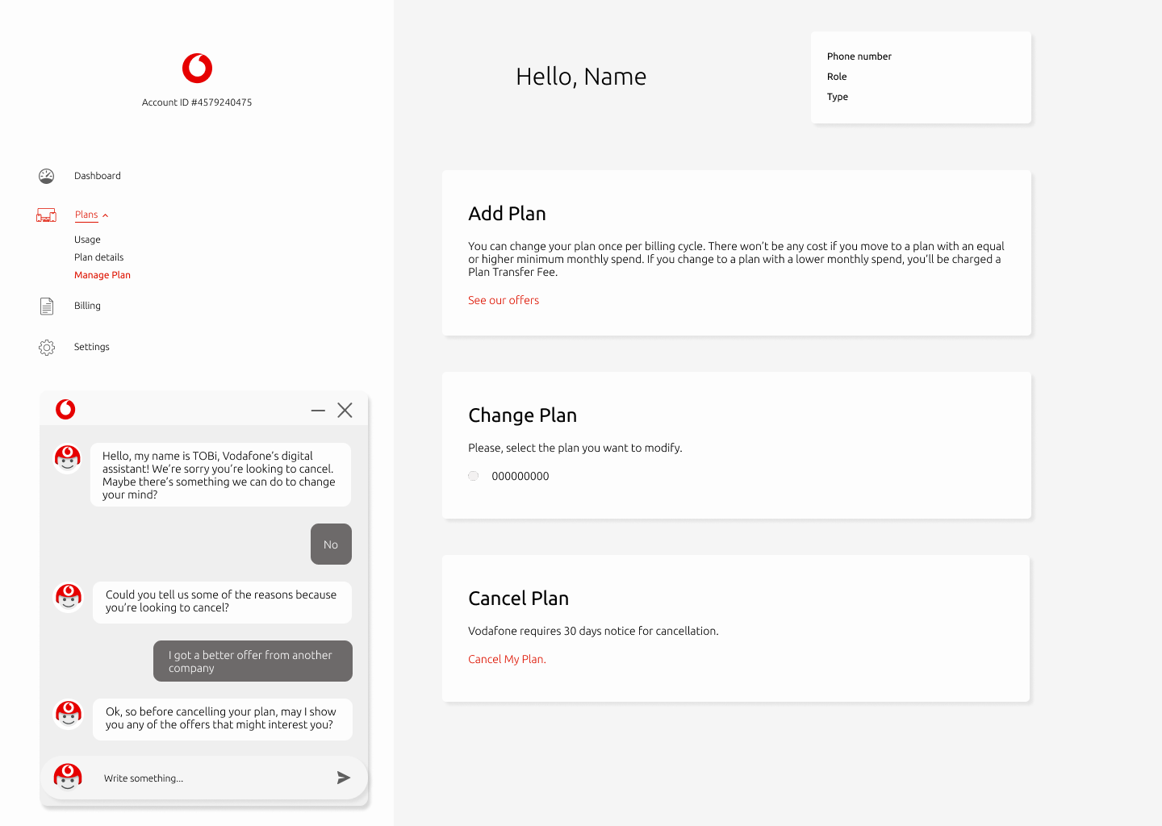
Task: Click TOBi avatar beside offers question
Action: (x=69, y=714)
